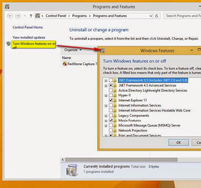Expand Legacy Components node
The width and height of the screenshot is (201, 188).
click(106, 116)
